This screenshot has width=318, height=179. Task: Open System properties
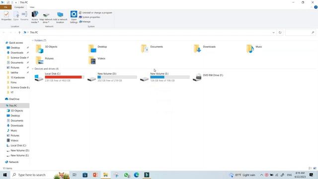click(x=89, y=17)
